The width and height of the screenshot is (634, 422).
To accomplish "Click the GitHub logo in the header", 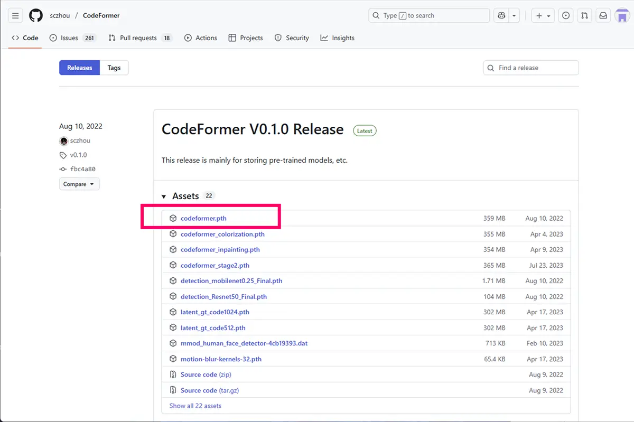I will tap(35, 15).
